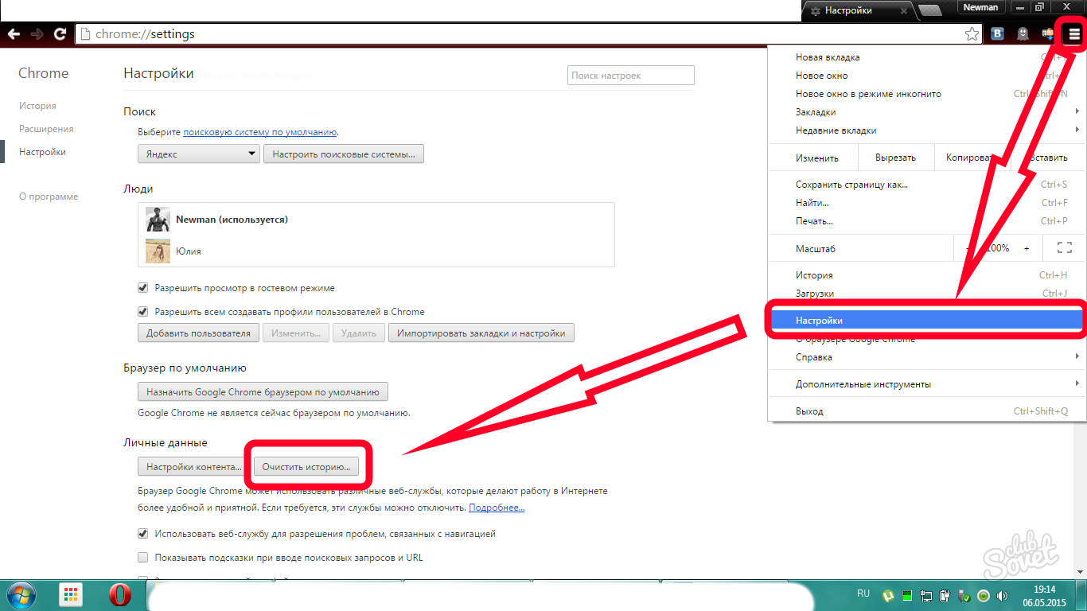Click Настроить поисковые системы... button
The image size is (1087, 611).
point(344,154)
